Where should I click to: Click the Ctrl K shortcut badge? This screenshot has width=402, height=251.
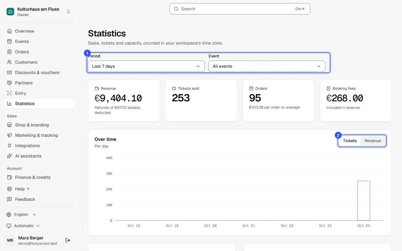click(300, 9)
